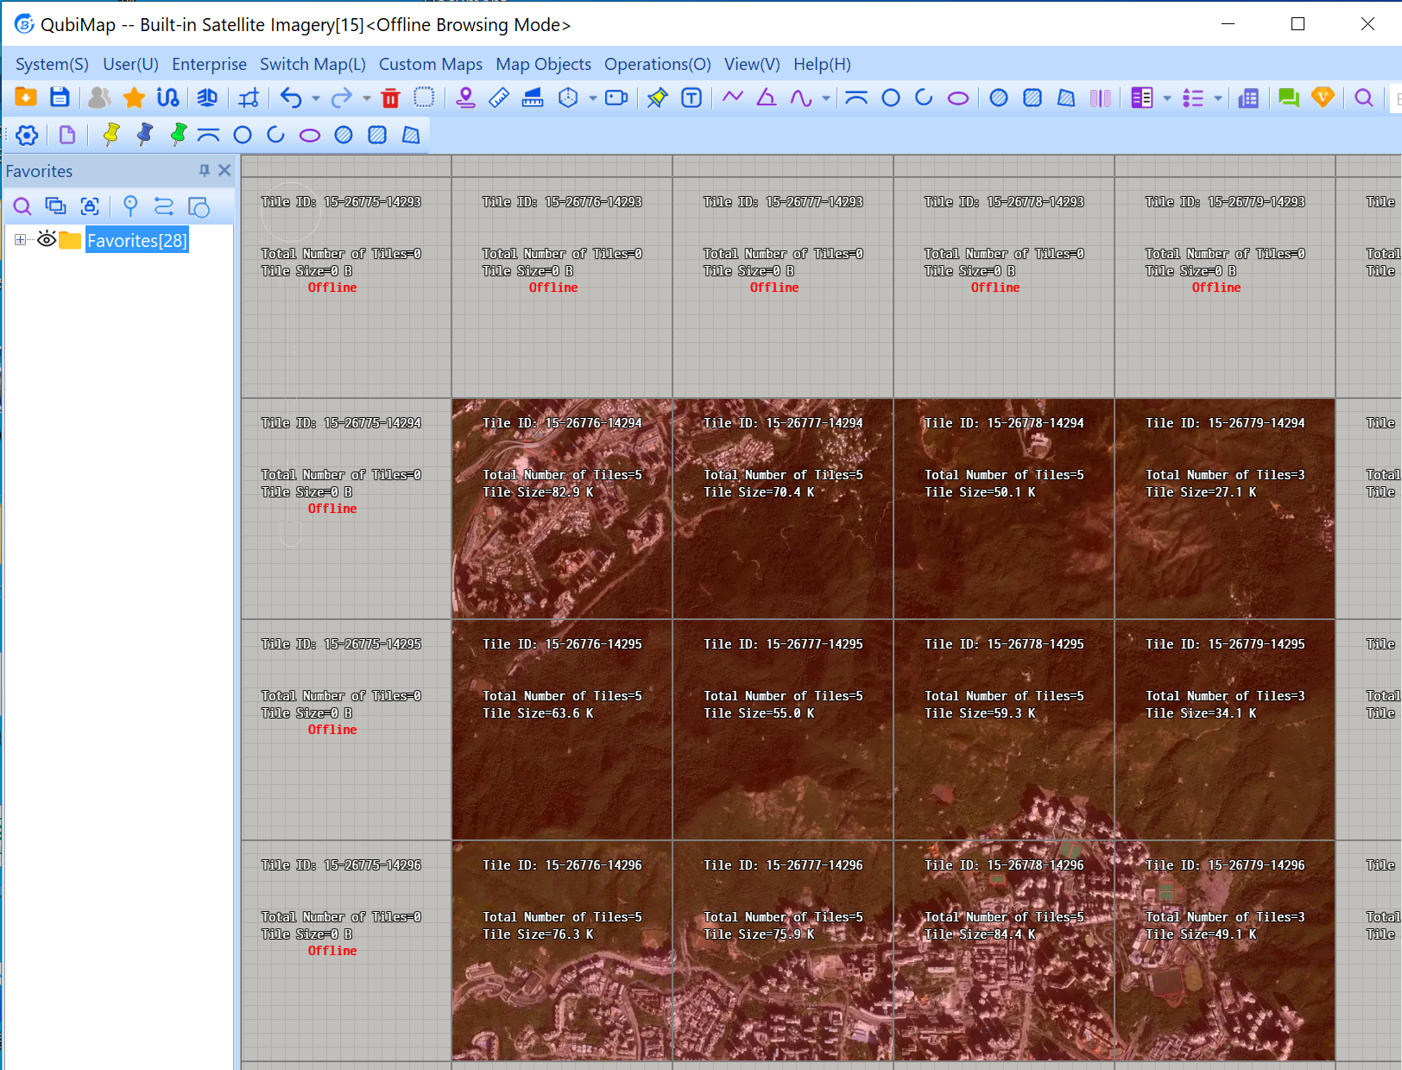The image size is (1402, 1070).
Task: Click the orange star favorites icon
Action: (x=134, y=98)
